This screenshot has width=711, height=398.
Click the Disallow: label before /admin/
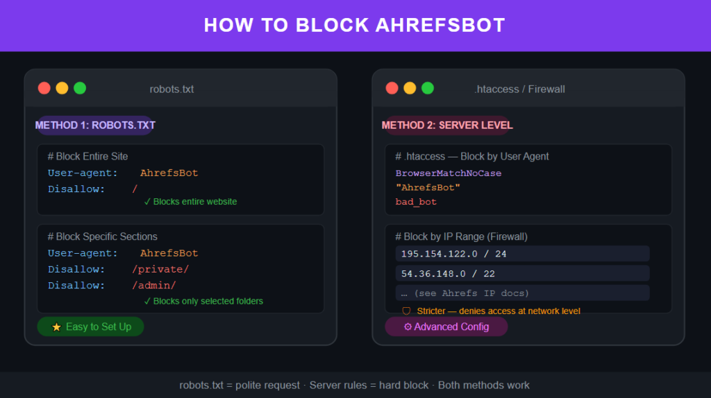pos(76,286)
